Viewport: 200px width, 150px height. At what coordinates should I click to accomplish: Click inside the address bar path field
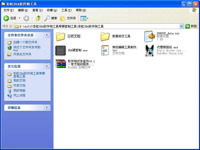pos(100,26)
